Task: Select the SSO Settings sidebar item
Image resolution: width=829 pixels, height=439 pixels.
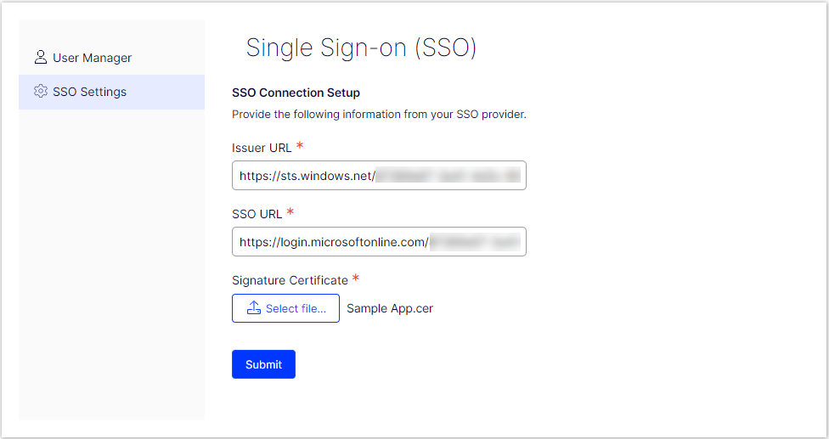Action: pyautogui.click(x=89, y=92)
